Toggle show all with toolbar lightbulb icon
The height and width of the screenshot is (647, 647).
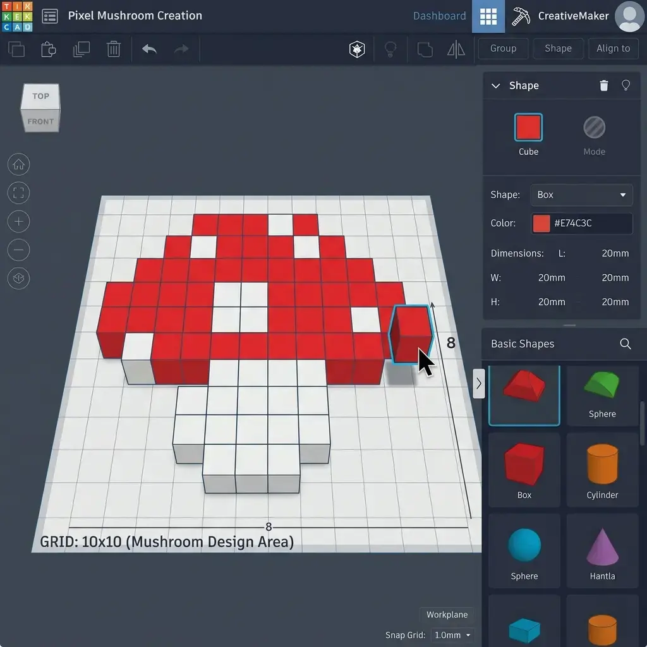(x=390, y=49)
